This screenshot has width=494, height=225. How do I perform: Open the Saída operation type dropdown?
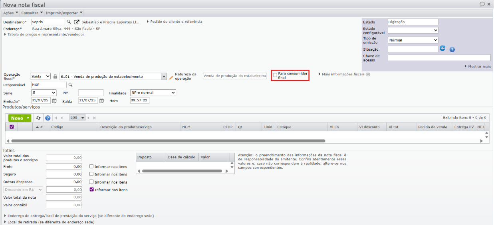coord(40,76)
